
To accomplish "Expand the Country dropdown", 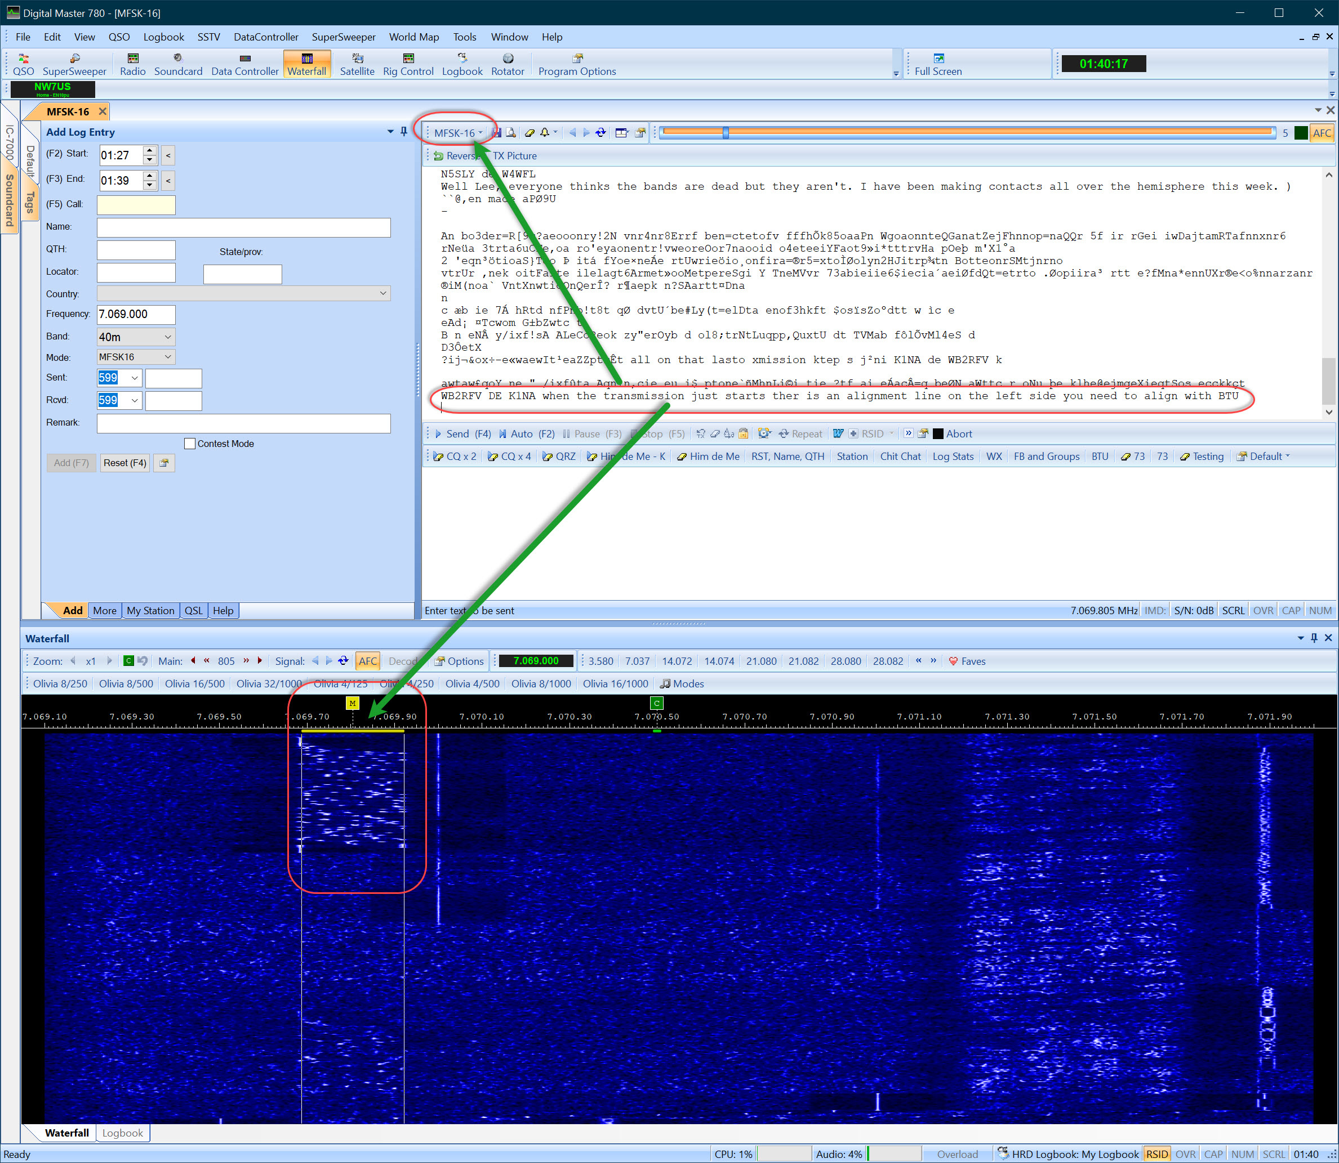I will [383, 293].
